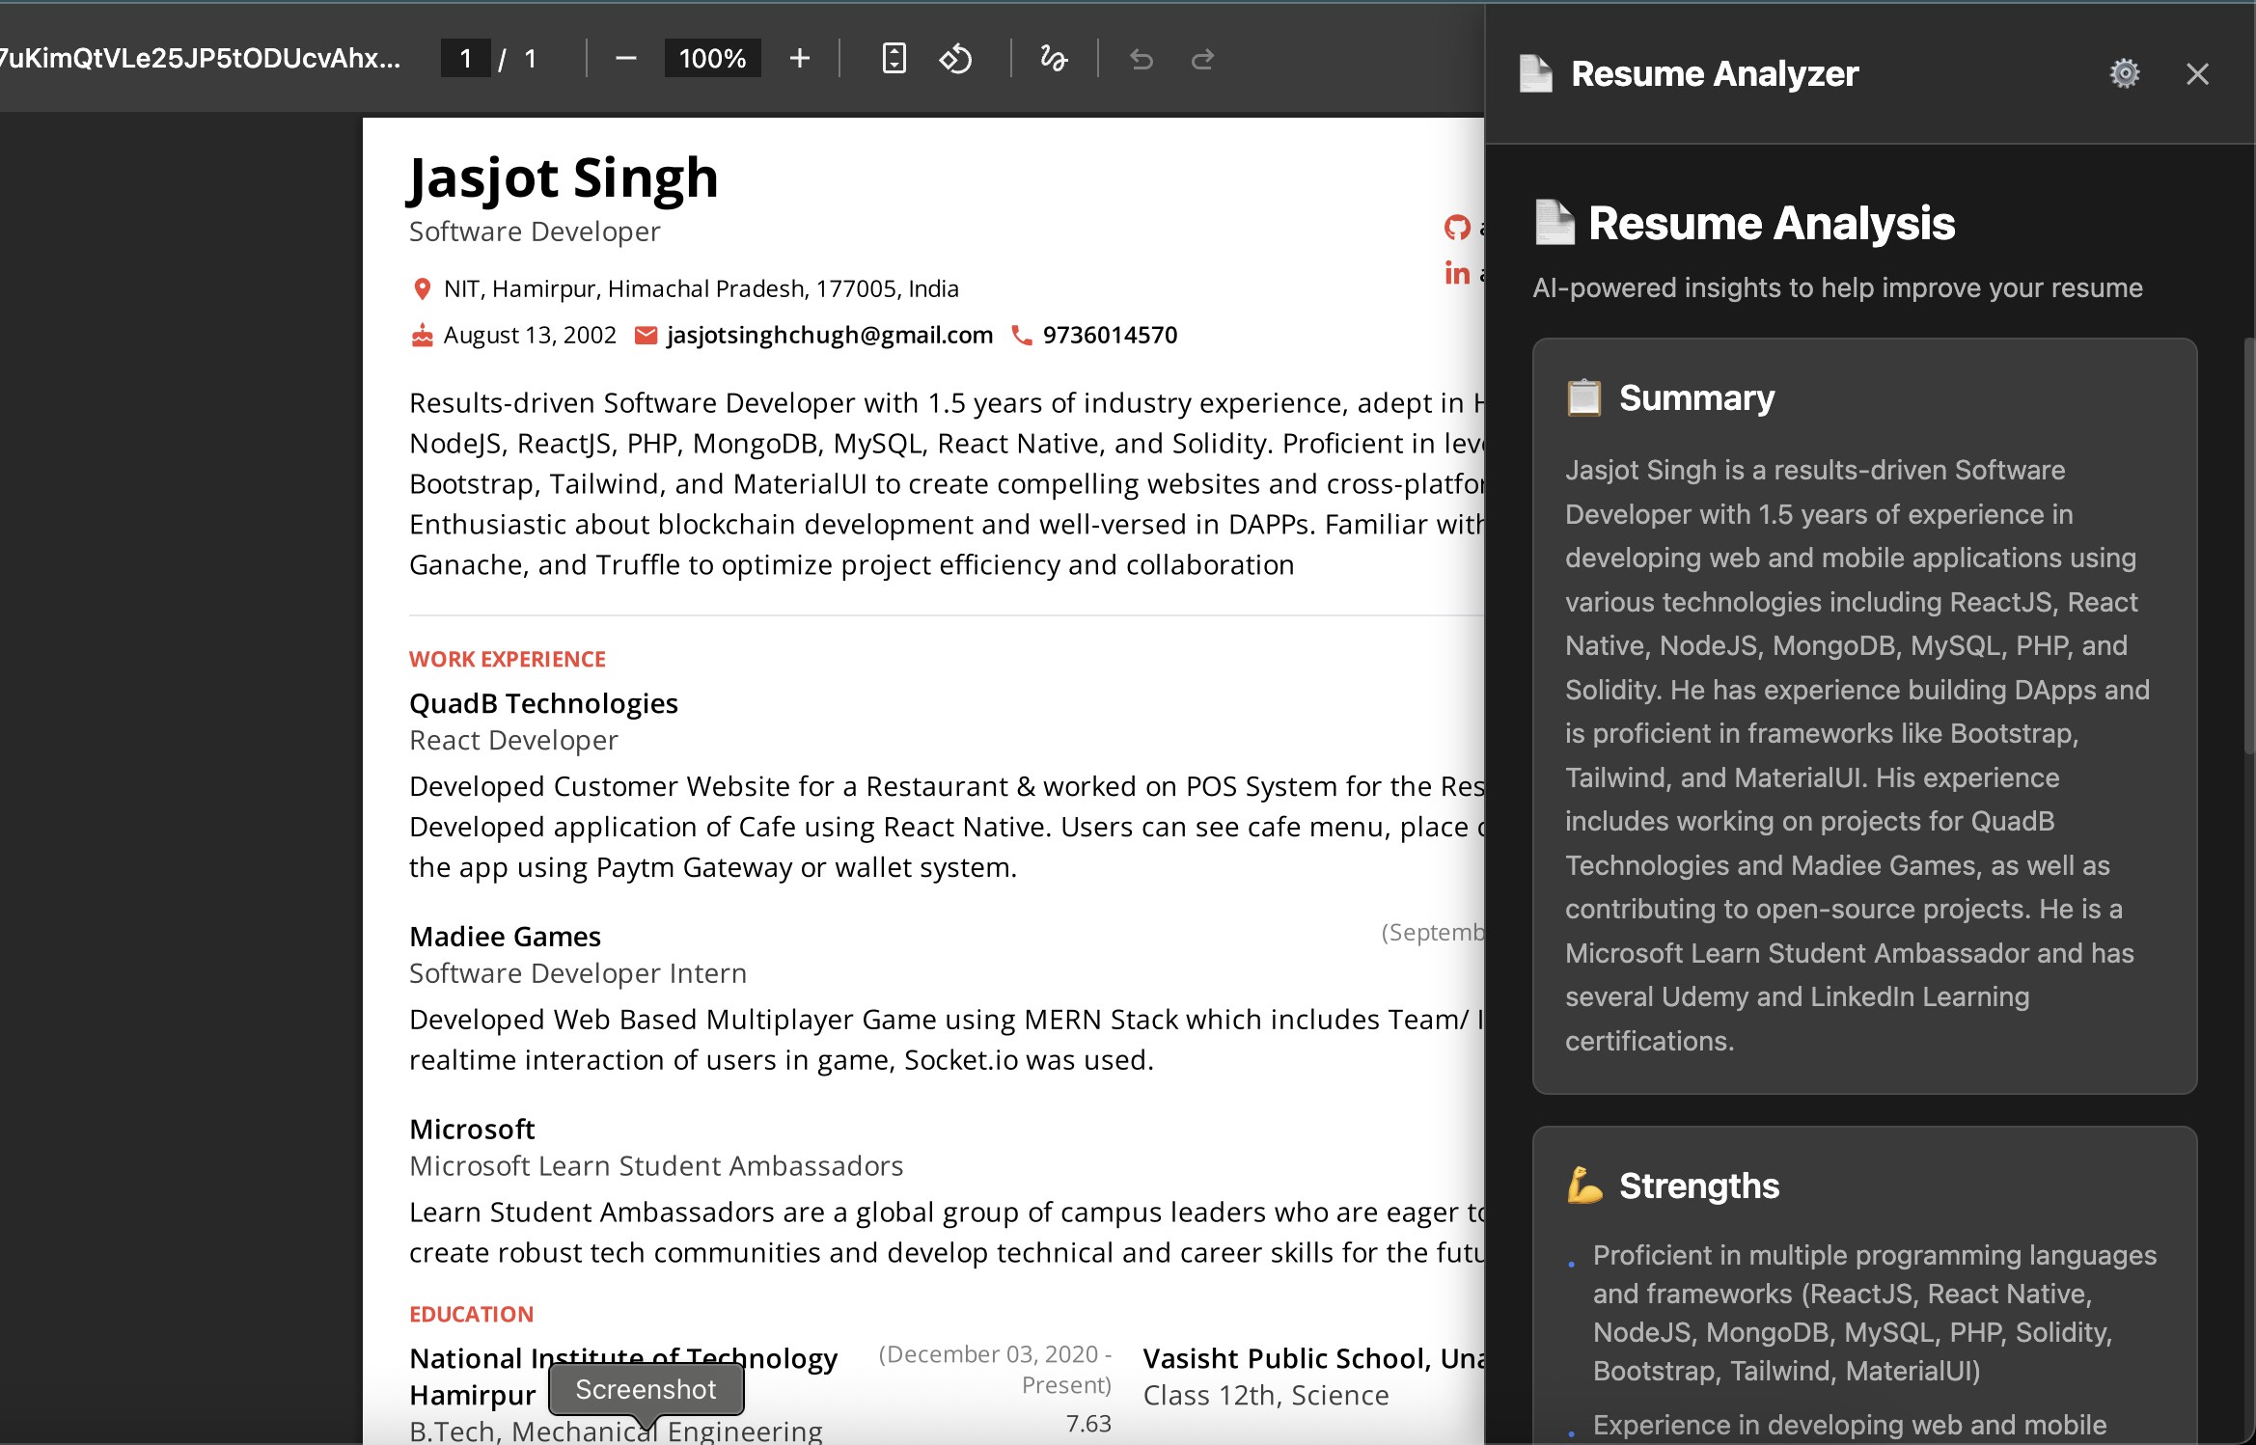
Task: Click the redo arrow in toolbar
Action: (1202, 60)
